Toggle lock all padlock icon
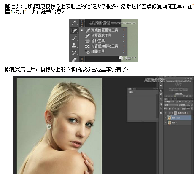Image resolution: width=194 pixels, height=174 pixels. click(178, 109)
